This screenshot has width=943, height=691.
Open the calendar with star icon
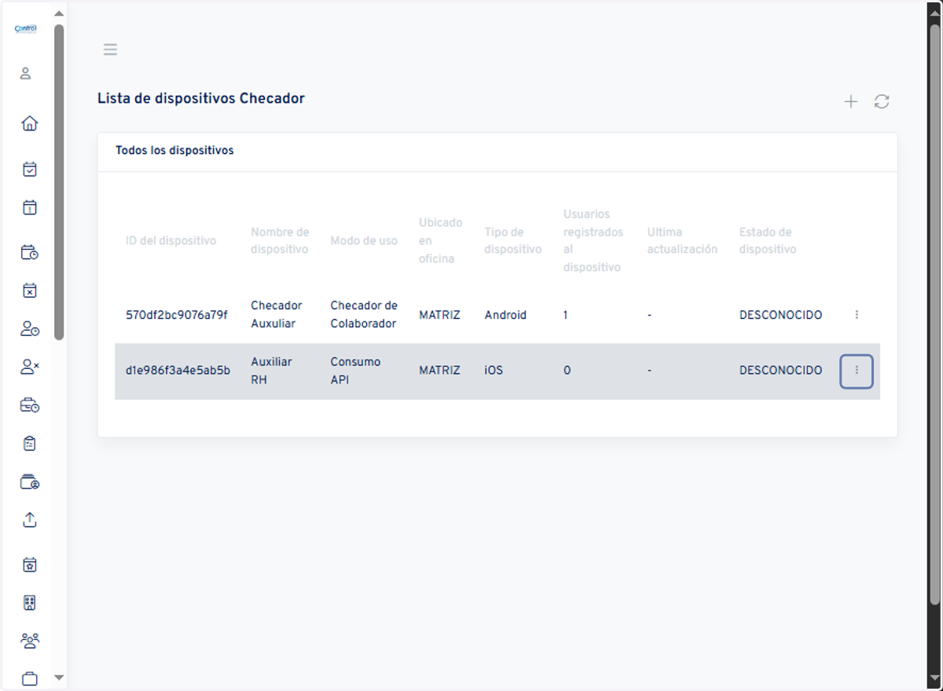point(29,565)
